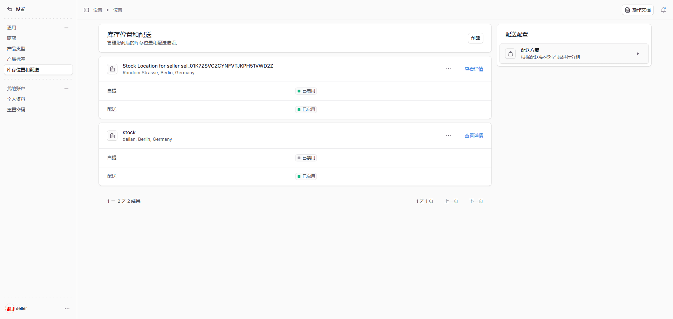
Task: Click the 已禁用 status badge for 自提
Action: (x=306, y=158)
